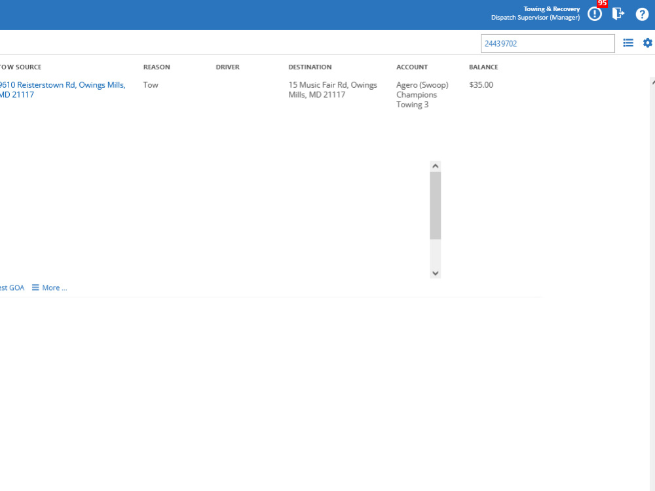Open help via the question mark icon
The image size is (655, 491).
642,14
